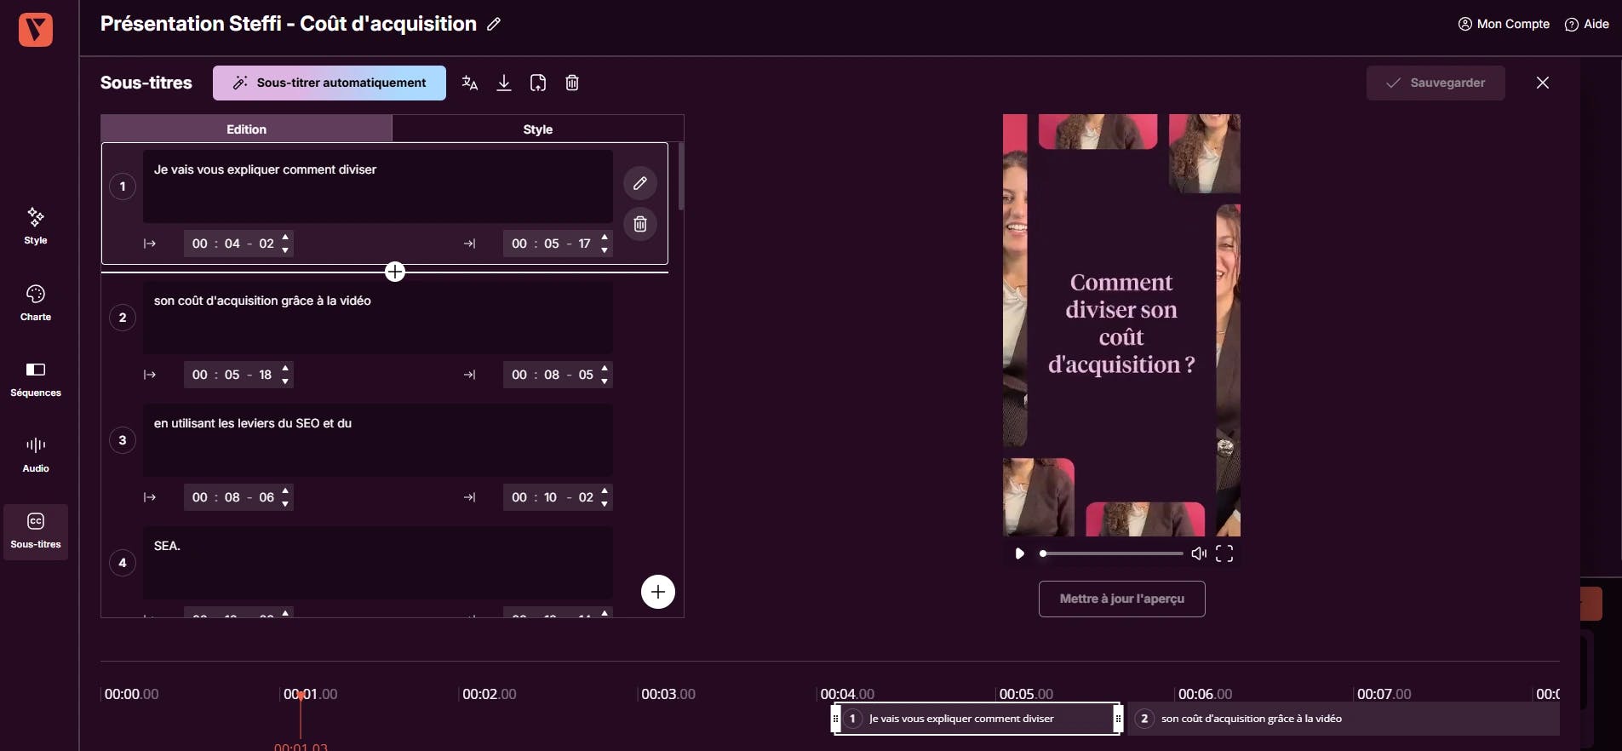Screen dimensions: 1622x751
Task: Download the subtitles file
Action: click(x=504, y=83)
